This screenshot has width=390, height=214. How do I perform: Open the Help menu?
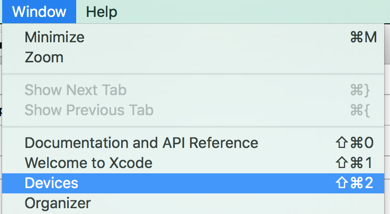point(102,12)
